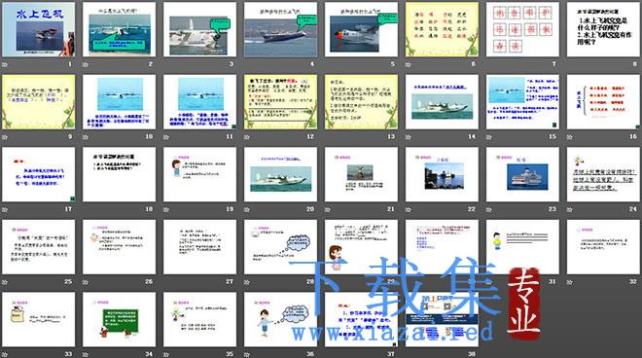The width and height of the screenshot is (642, 358).
Task: Click the animation star icon under slide 10
Action: coord(86,137)
